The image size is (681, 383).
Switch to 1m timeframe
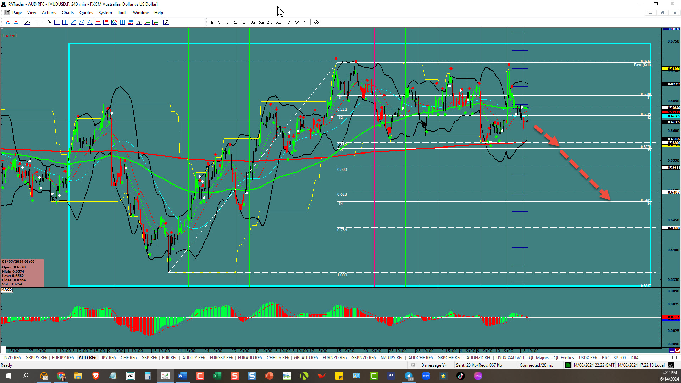213,22
